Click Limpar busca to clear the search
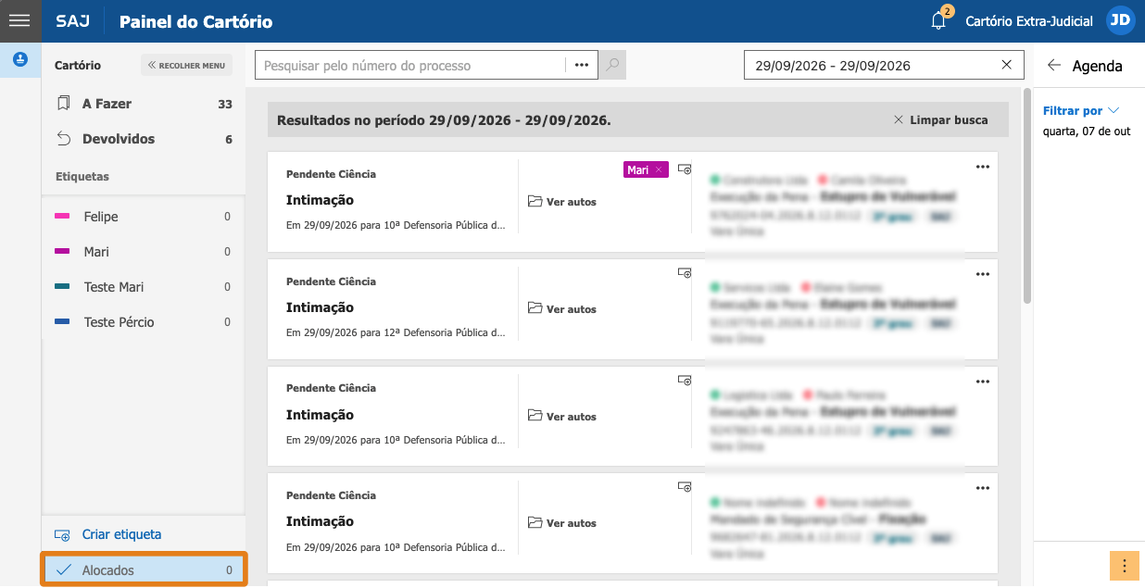Viewport: 1145px width, 588px height. (940, 120)
